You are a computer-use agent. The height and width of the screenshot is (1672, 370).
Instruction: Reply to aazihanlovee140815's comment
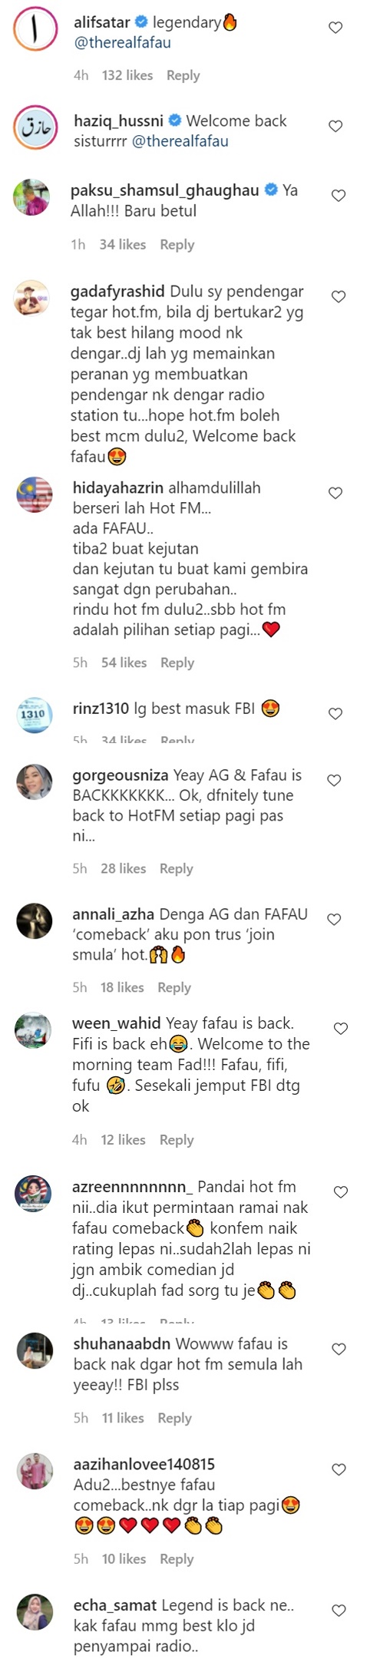[x=177, y=1558]
